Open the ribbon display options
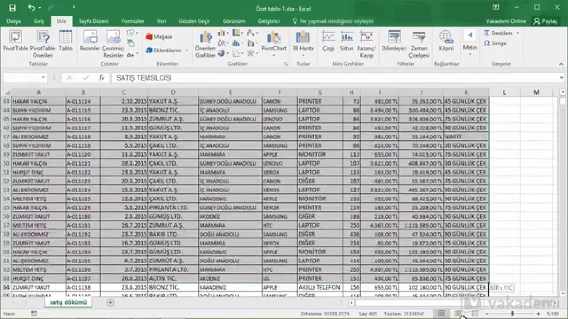568x319 pixels. click(x=496, y=8)
